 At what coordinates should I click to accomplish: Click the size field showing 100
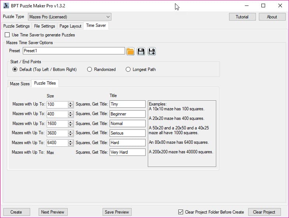[x=57, y=104]
